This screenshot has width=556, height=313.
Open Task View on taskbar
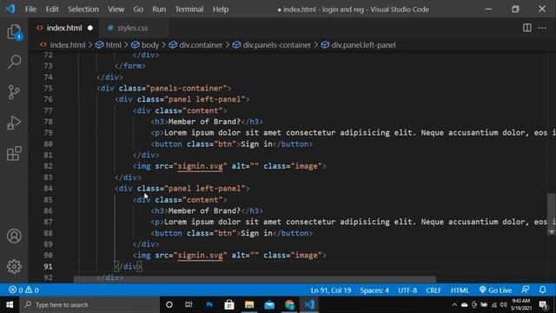(x=189, y=304)
